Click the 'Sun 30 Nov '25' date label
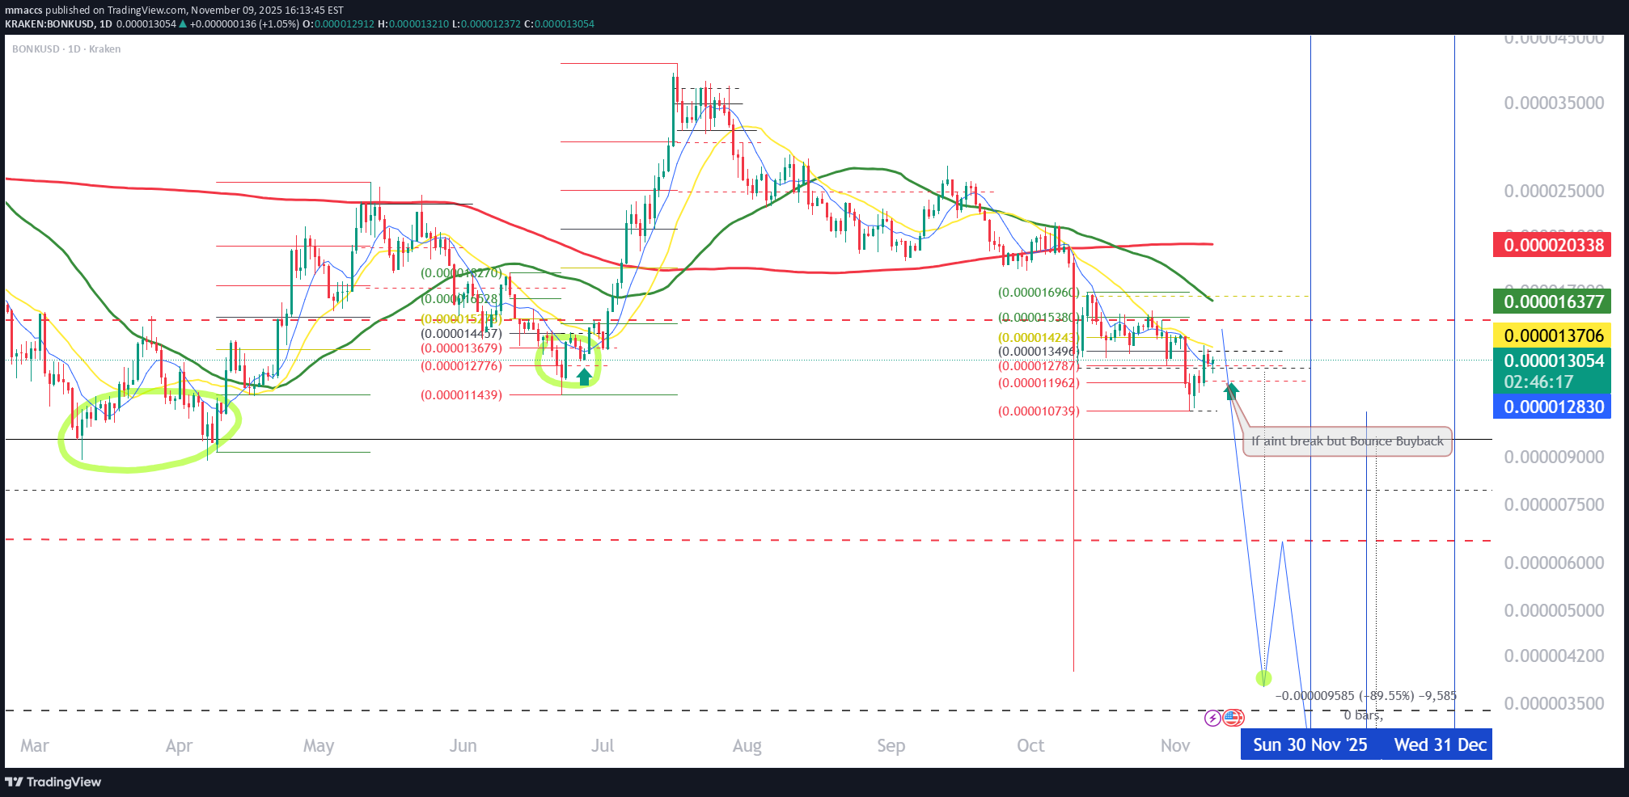The image size is (1629, 797). click(1310, 744)
